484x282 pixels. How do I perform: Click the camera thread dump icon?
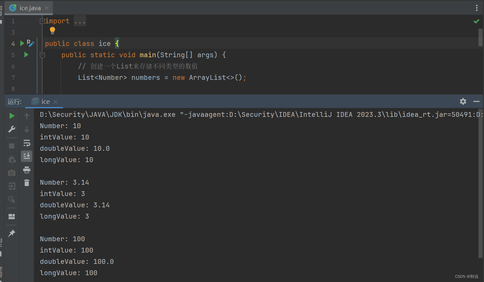[12, 173]
